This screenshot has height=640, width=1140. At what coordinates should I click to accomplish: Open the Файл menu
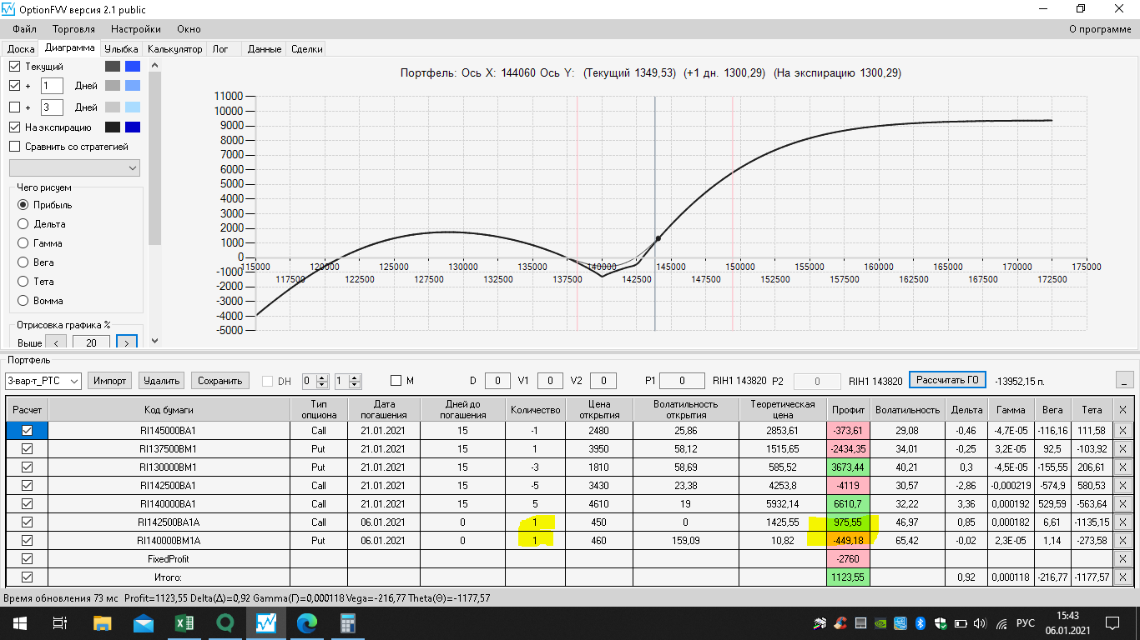click(x=25, y=29)
